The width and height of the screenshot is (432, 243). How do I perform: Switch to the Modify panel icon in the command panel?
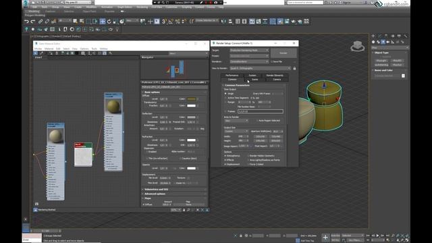(379, 36)
